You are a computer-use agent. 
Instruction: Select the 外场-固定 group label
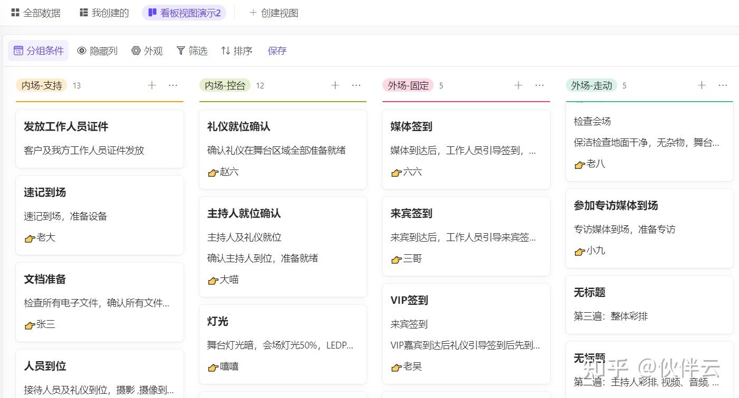pyautogui.click(x=408, y=85)
